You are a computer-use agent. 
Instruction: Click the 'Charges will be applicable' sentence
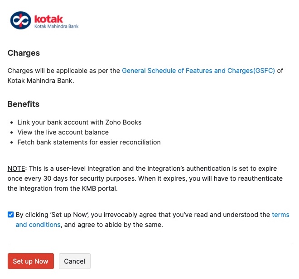pos(63,71)
